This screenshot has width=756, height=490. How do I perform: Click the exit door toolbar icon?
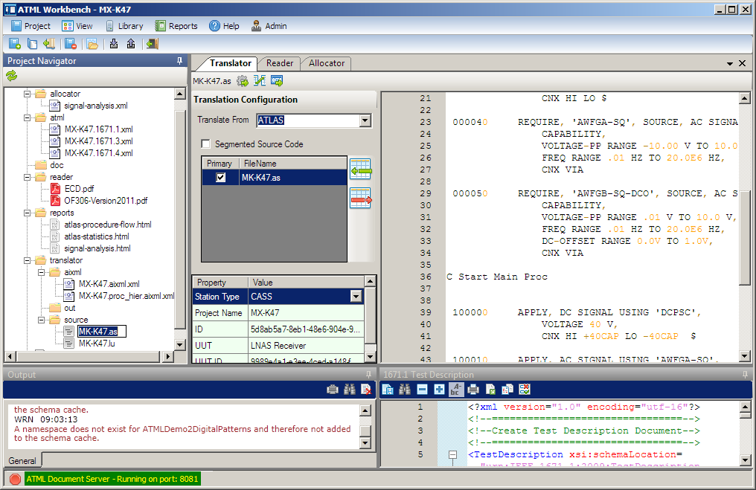[153, 44]
